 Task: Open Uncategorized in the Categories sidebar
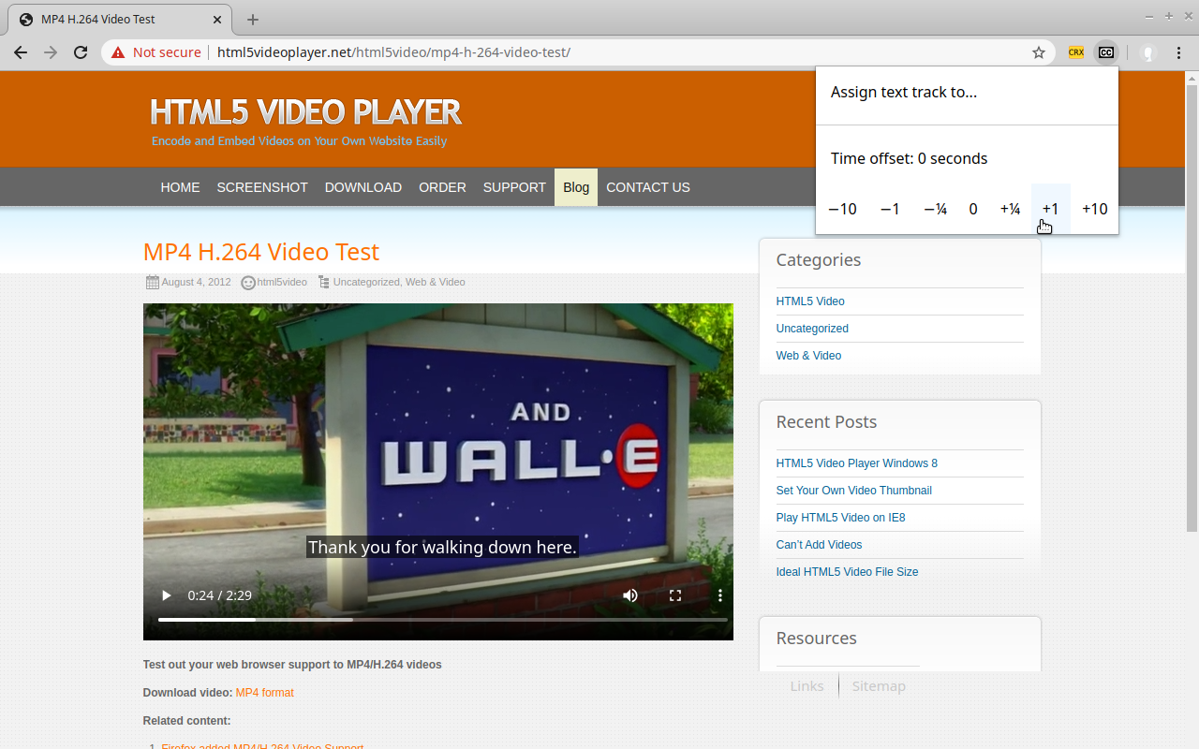tap(812, 329)
